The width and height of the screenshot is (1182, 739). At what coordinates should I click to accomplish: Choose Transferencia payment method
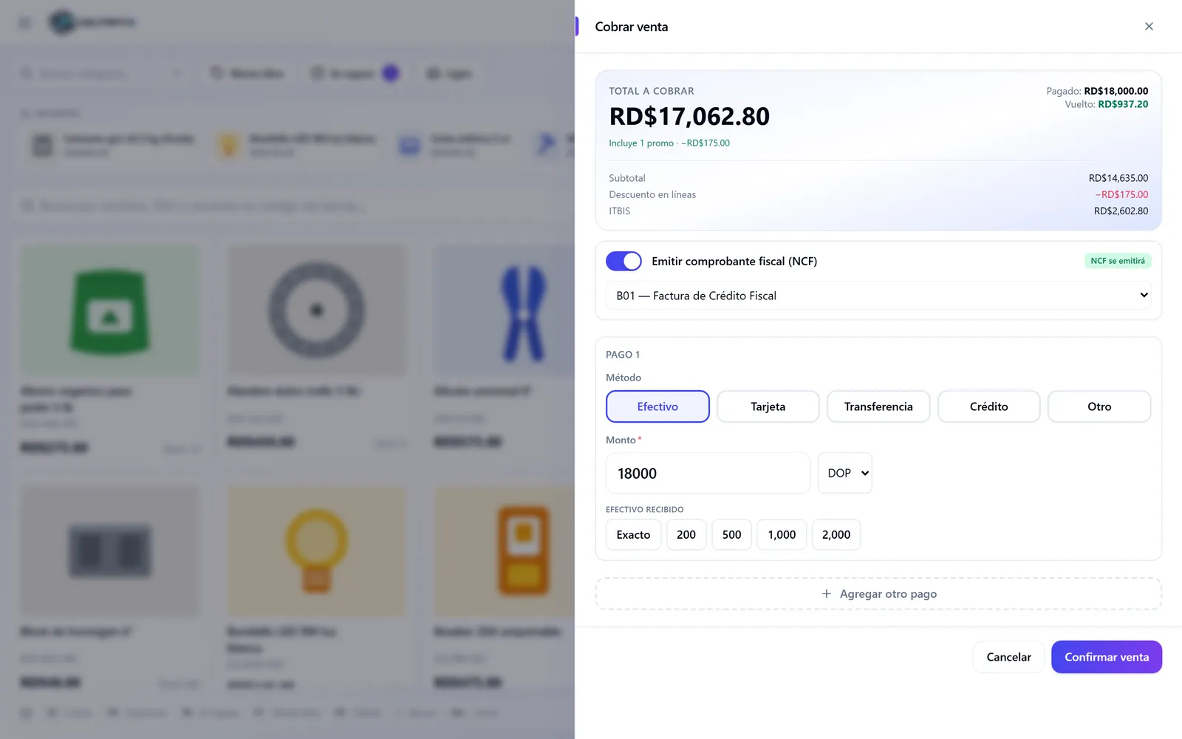tap(878, 406)
